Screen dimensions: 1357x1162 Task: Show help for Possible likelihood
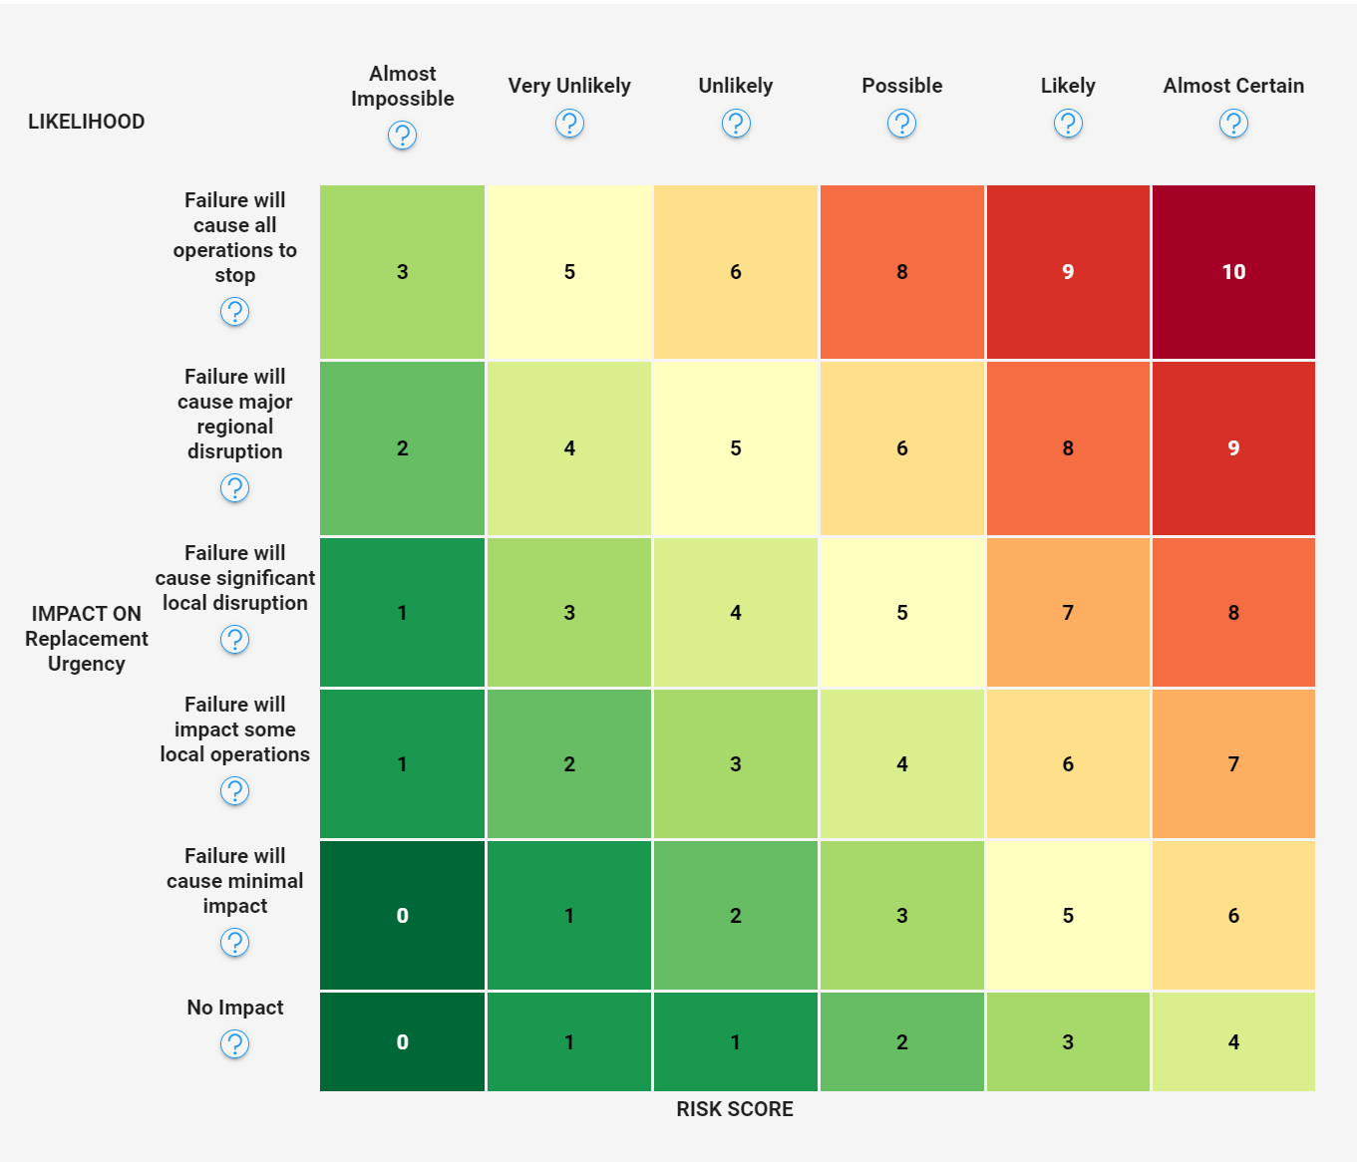point(901,124)
